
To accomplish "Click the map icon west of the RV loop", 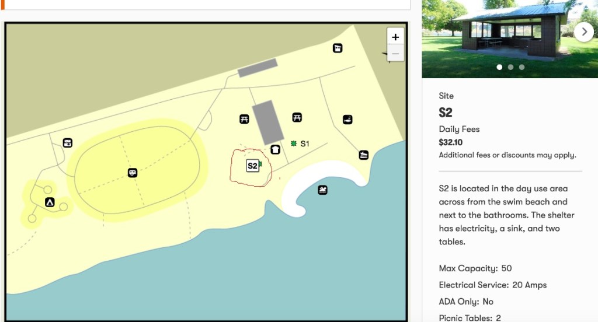I will point(68,143).
